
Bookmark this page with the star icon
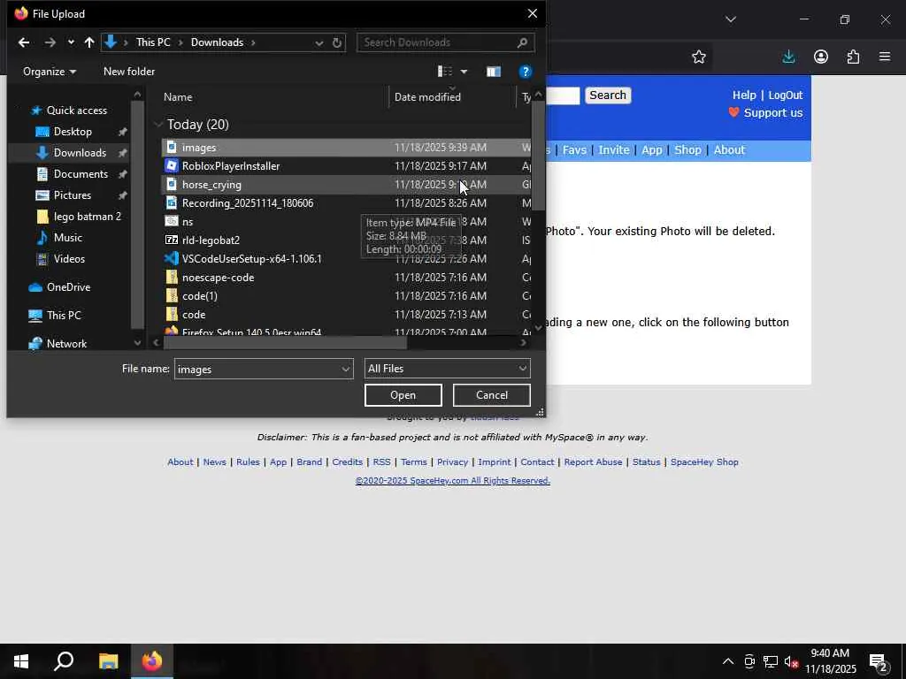(699, 57)
